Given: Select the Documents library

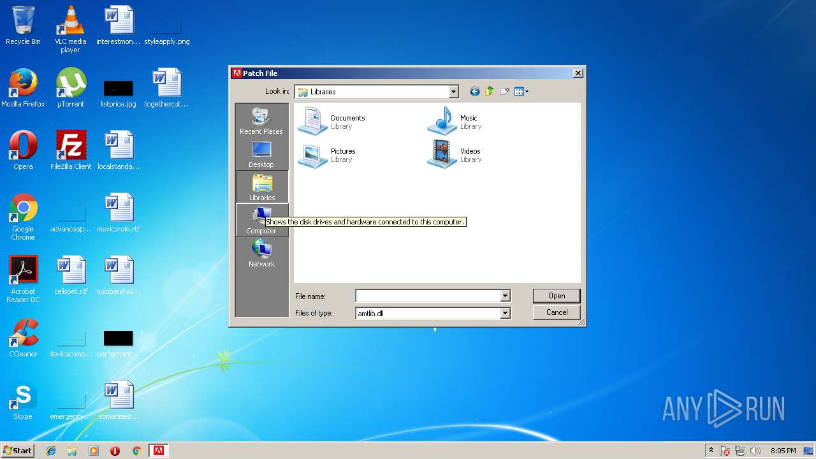Looking at the screenshot, I should [x=332, y=121].
